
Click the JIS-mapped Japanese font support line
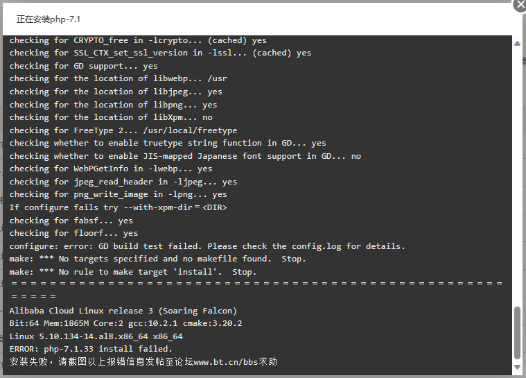click(185, 156)
